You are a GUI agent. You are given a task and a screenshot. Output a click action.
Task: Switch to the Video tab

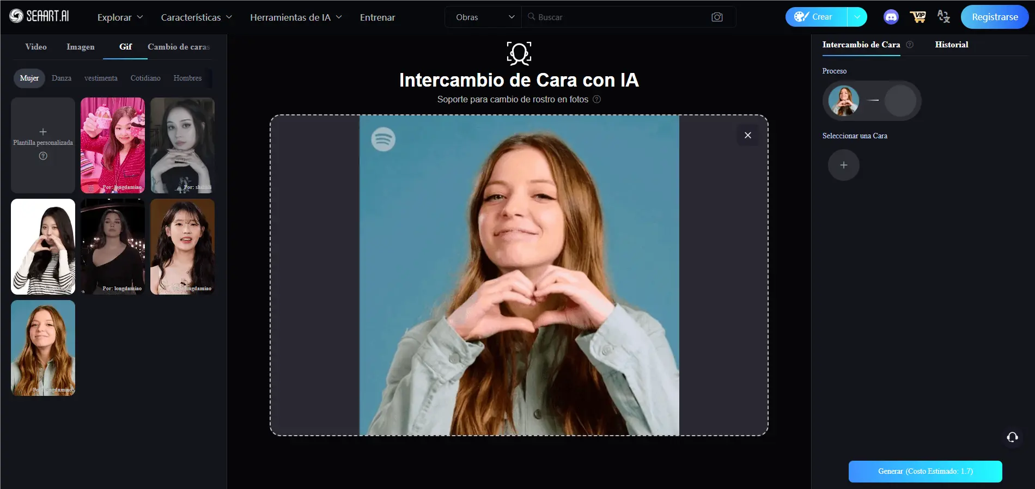[36, 47]
